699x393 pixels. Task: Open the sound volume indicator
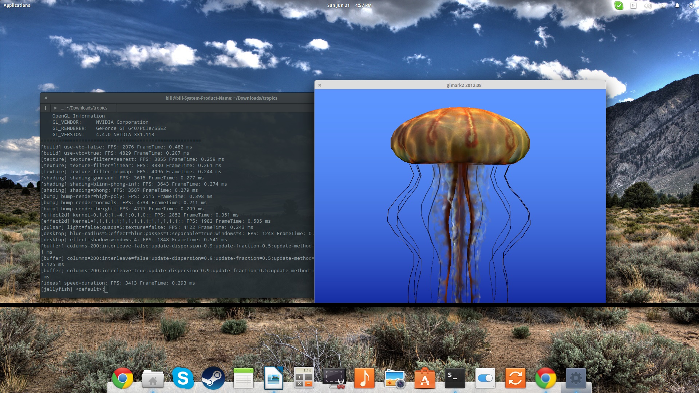point(648,5)
